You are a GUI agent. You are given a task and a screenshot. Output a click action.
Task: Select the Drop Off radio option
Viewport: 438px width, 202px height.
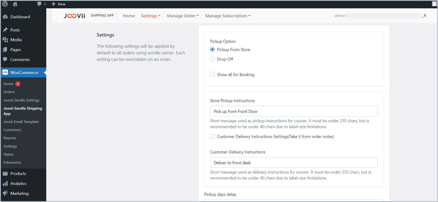[212, 59]
